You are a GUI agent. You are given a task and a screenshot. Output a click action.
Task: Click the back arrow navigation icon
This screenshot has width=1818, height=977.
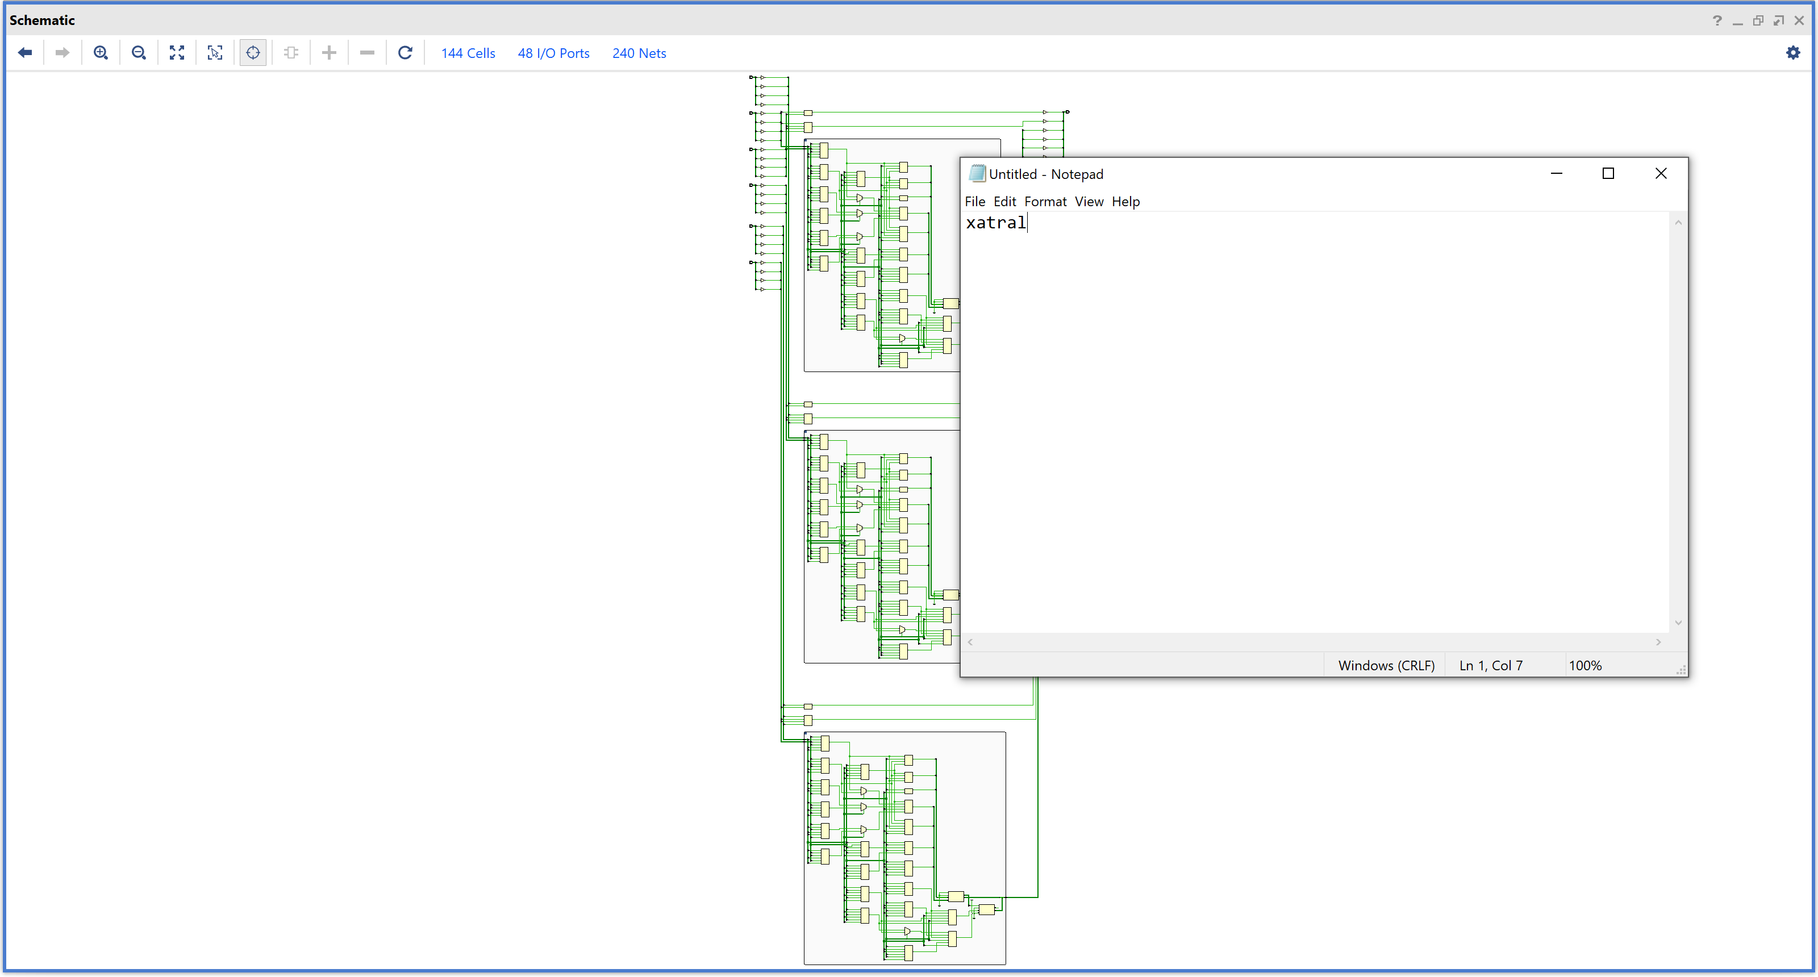[26, 53]
